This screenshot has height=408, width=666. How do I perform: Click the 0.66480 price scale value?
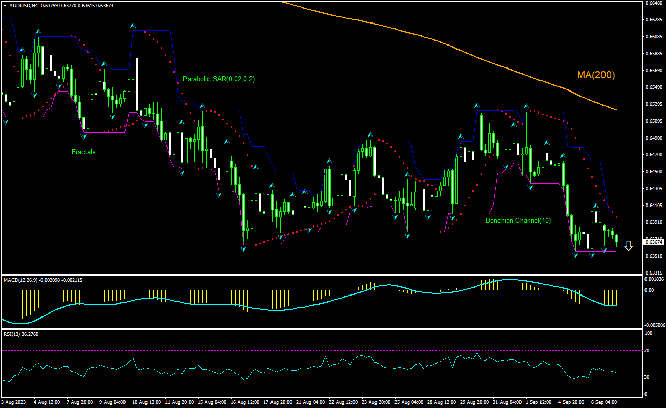point(654,3)
